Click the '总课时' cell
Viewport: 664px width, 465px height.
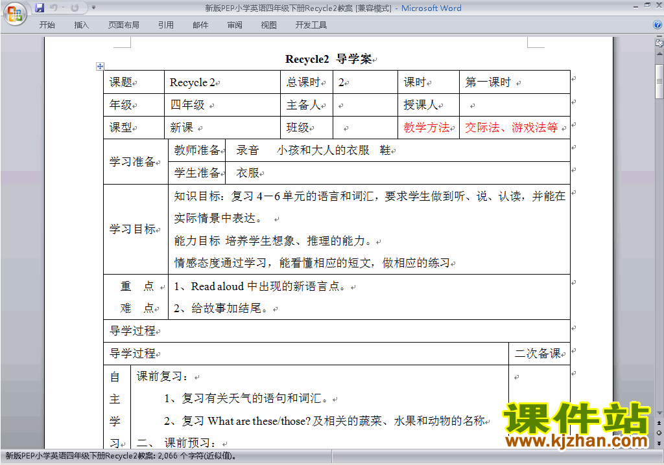(x=307, y=82)
